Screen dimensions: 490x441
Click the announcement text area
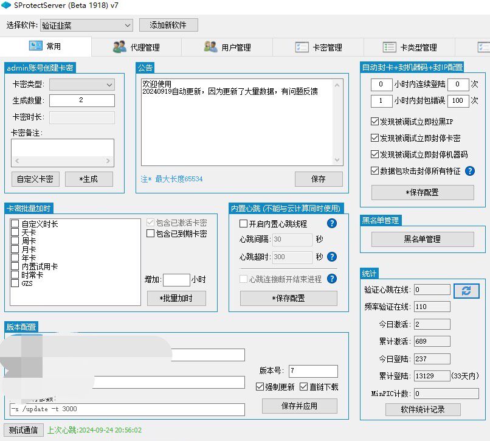[x=238, y=122]
